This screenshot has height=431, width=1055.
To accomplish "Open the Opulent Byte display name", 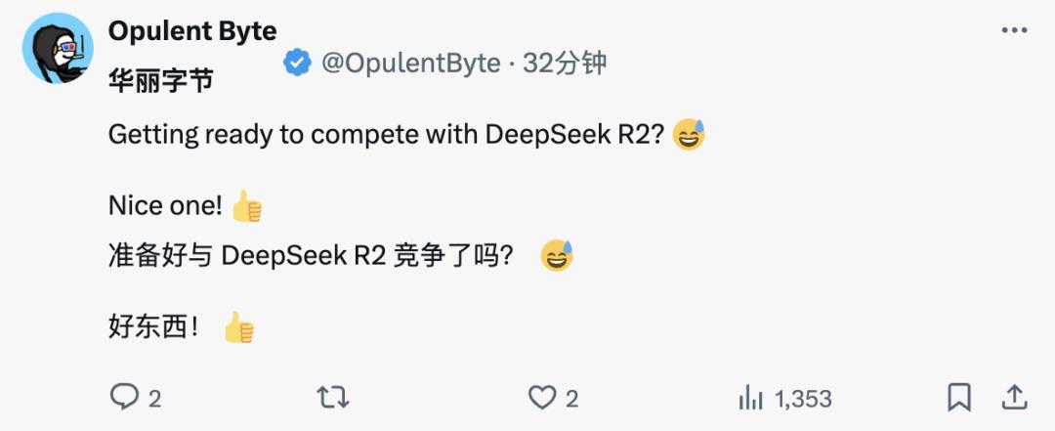I will [x=192, y=31].
